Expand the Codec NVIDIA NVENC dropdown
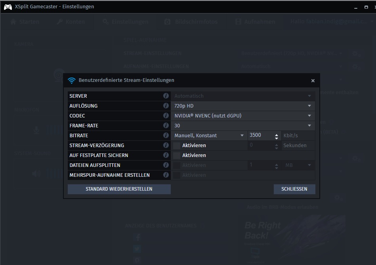 pos(243,116)
